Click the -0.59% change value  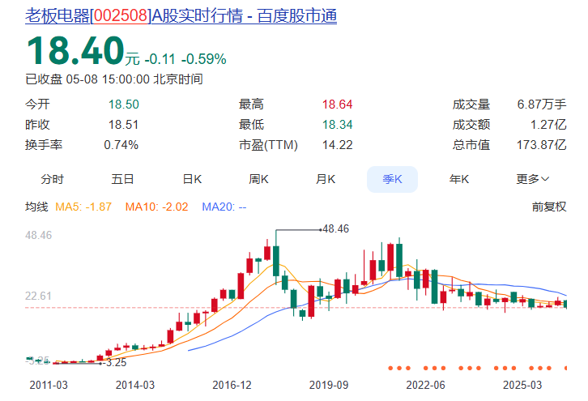[203, 59]
